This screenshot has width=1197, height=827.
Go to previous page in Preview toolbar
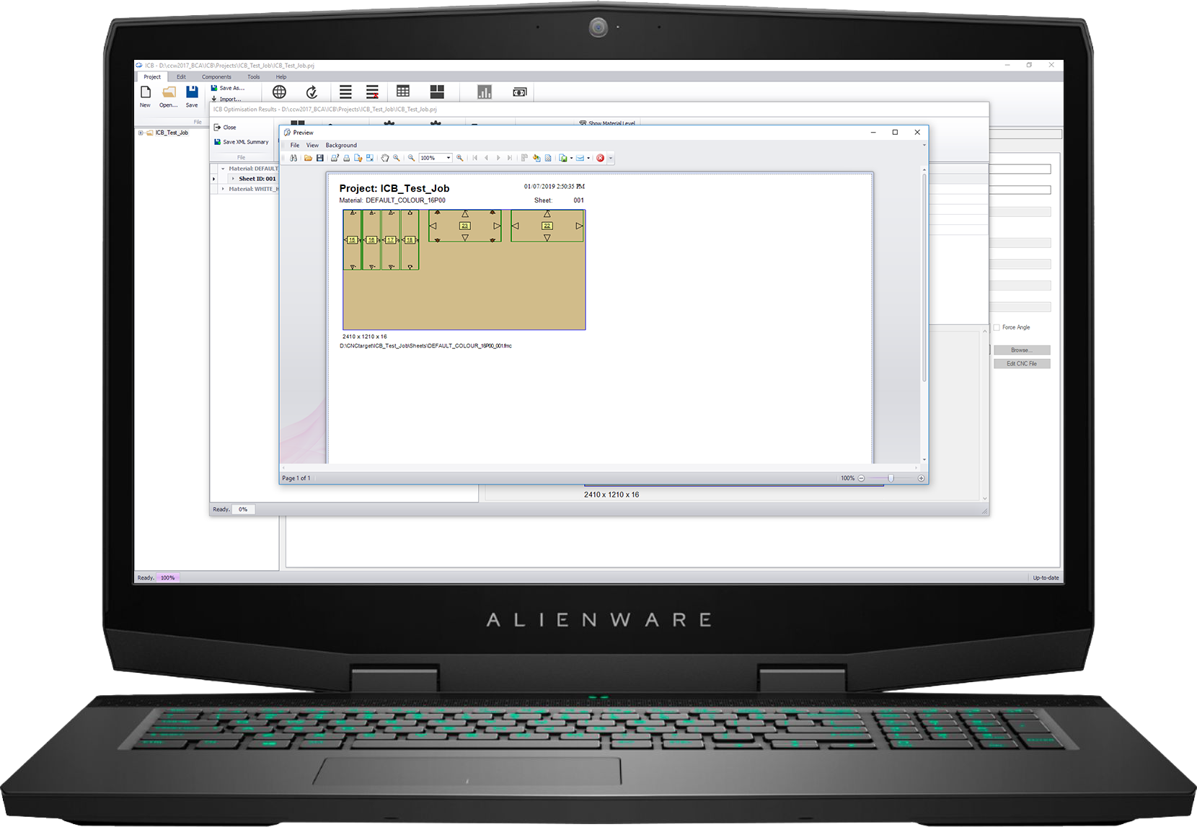pos(486,158)
